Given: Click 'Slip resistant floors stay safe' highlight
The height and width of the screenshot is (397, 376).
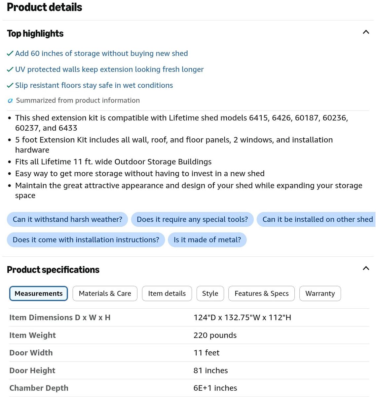Looking at the screenshot, I should point(94,85).
